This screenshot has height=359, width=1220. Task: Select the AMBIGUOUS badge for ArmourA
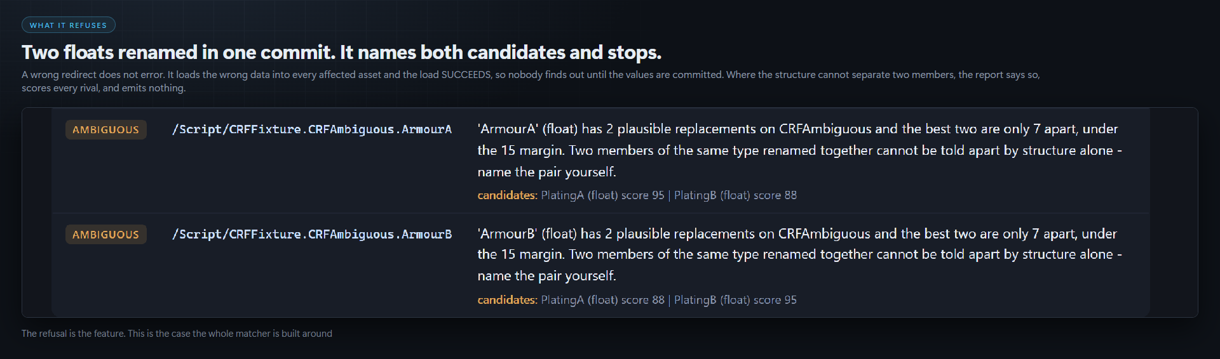105,130
